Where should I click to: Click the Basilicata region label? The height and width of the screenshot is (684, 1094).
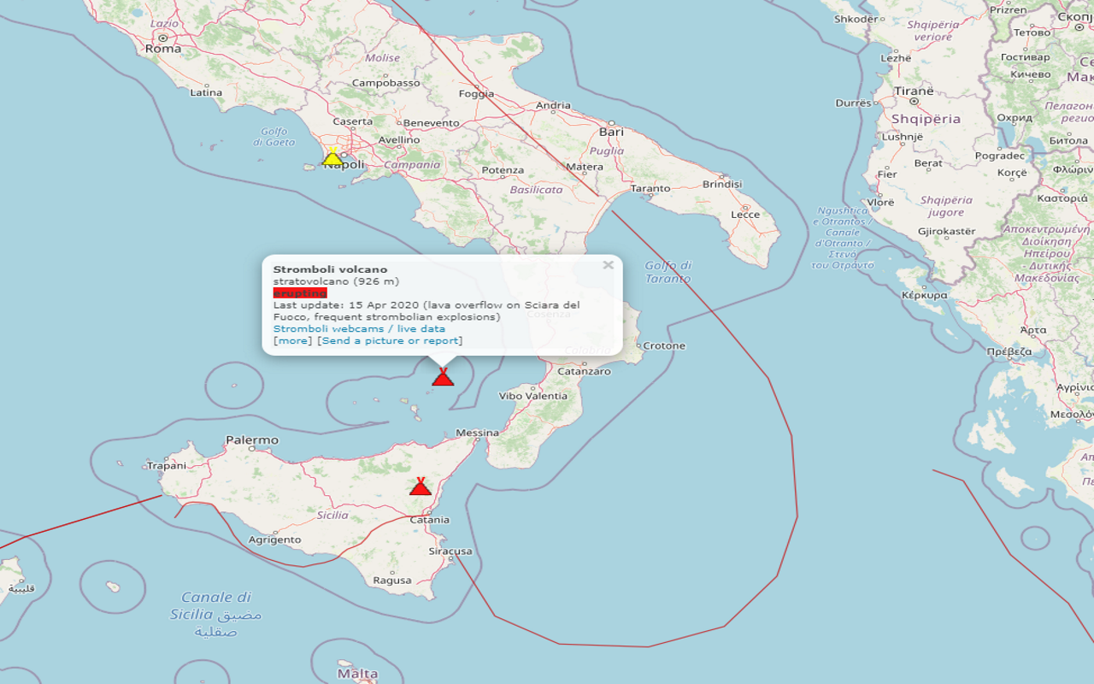coord(537,190)
